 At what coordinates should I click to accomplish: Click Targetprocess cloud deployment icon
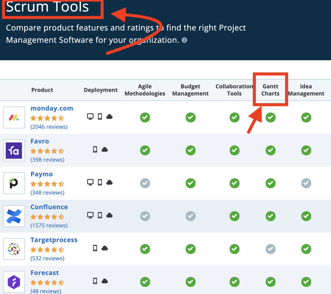(x=105, y=248)
